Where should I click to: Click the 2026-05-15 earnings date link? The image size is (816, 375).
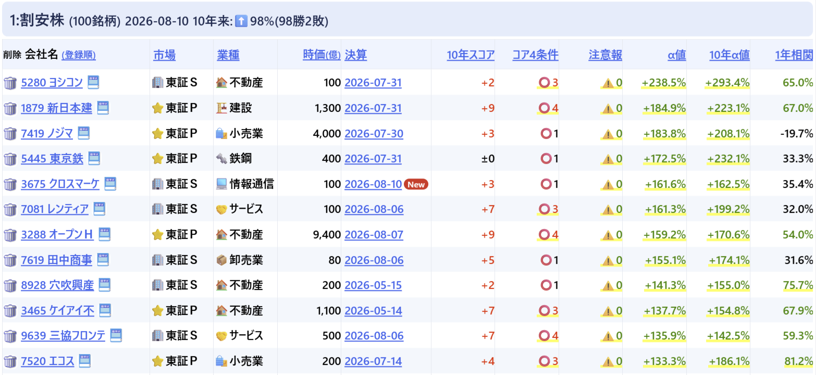pyautogui.click(x=373, y=285)
